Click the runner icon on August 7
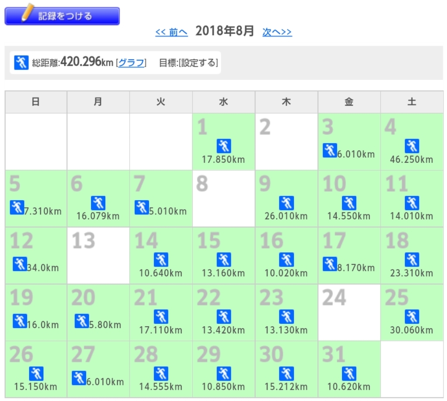Image resolution: width=447 pixels, height=401 pixels. pyautogui.click(x=142, y=207)
